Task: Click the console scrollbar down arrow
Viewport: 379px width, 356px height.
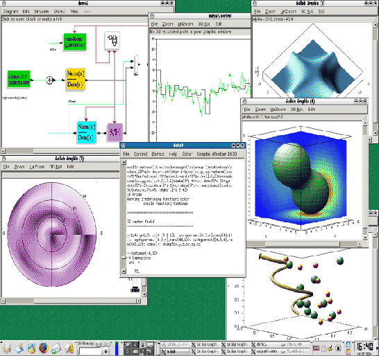Action: click(124, 272)
